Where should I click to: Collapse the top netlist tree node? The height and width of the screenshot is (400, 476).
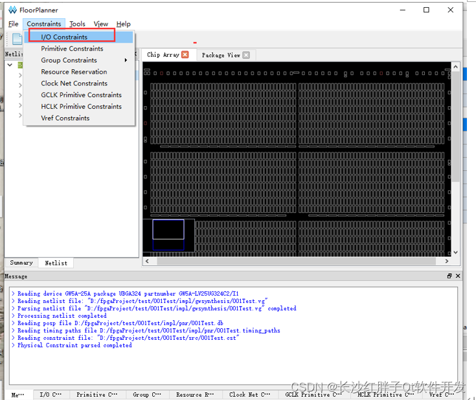[10, 65]
